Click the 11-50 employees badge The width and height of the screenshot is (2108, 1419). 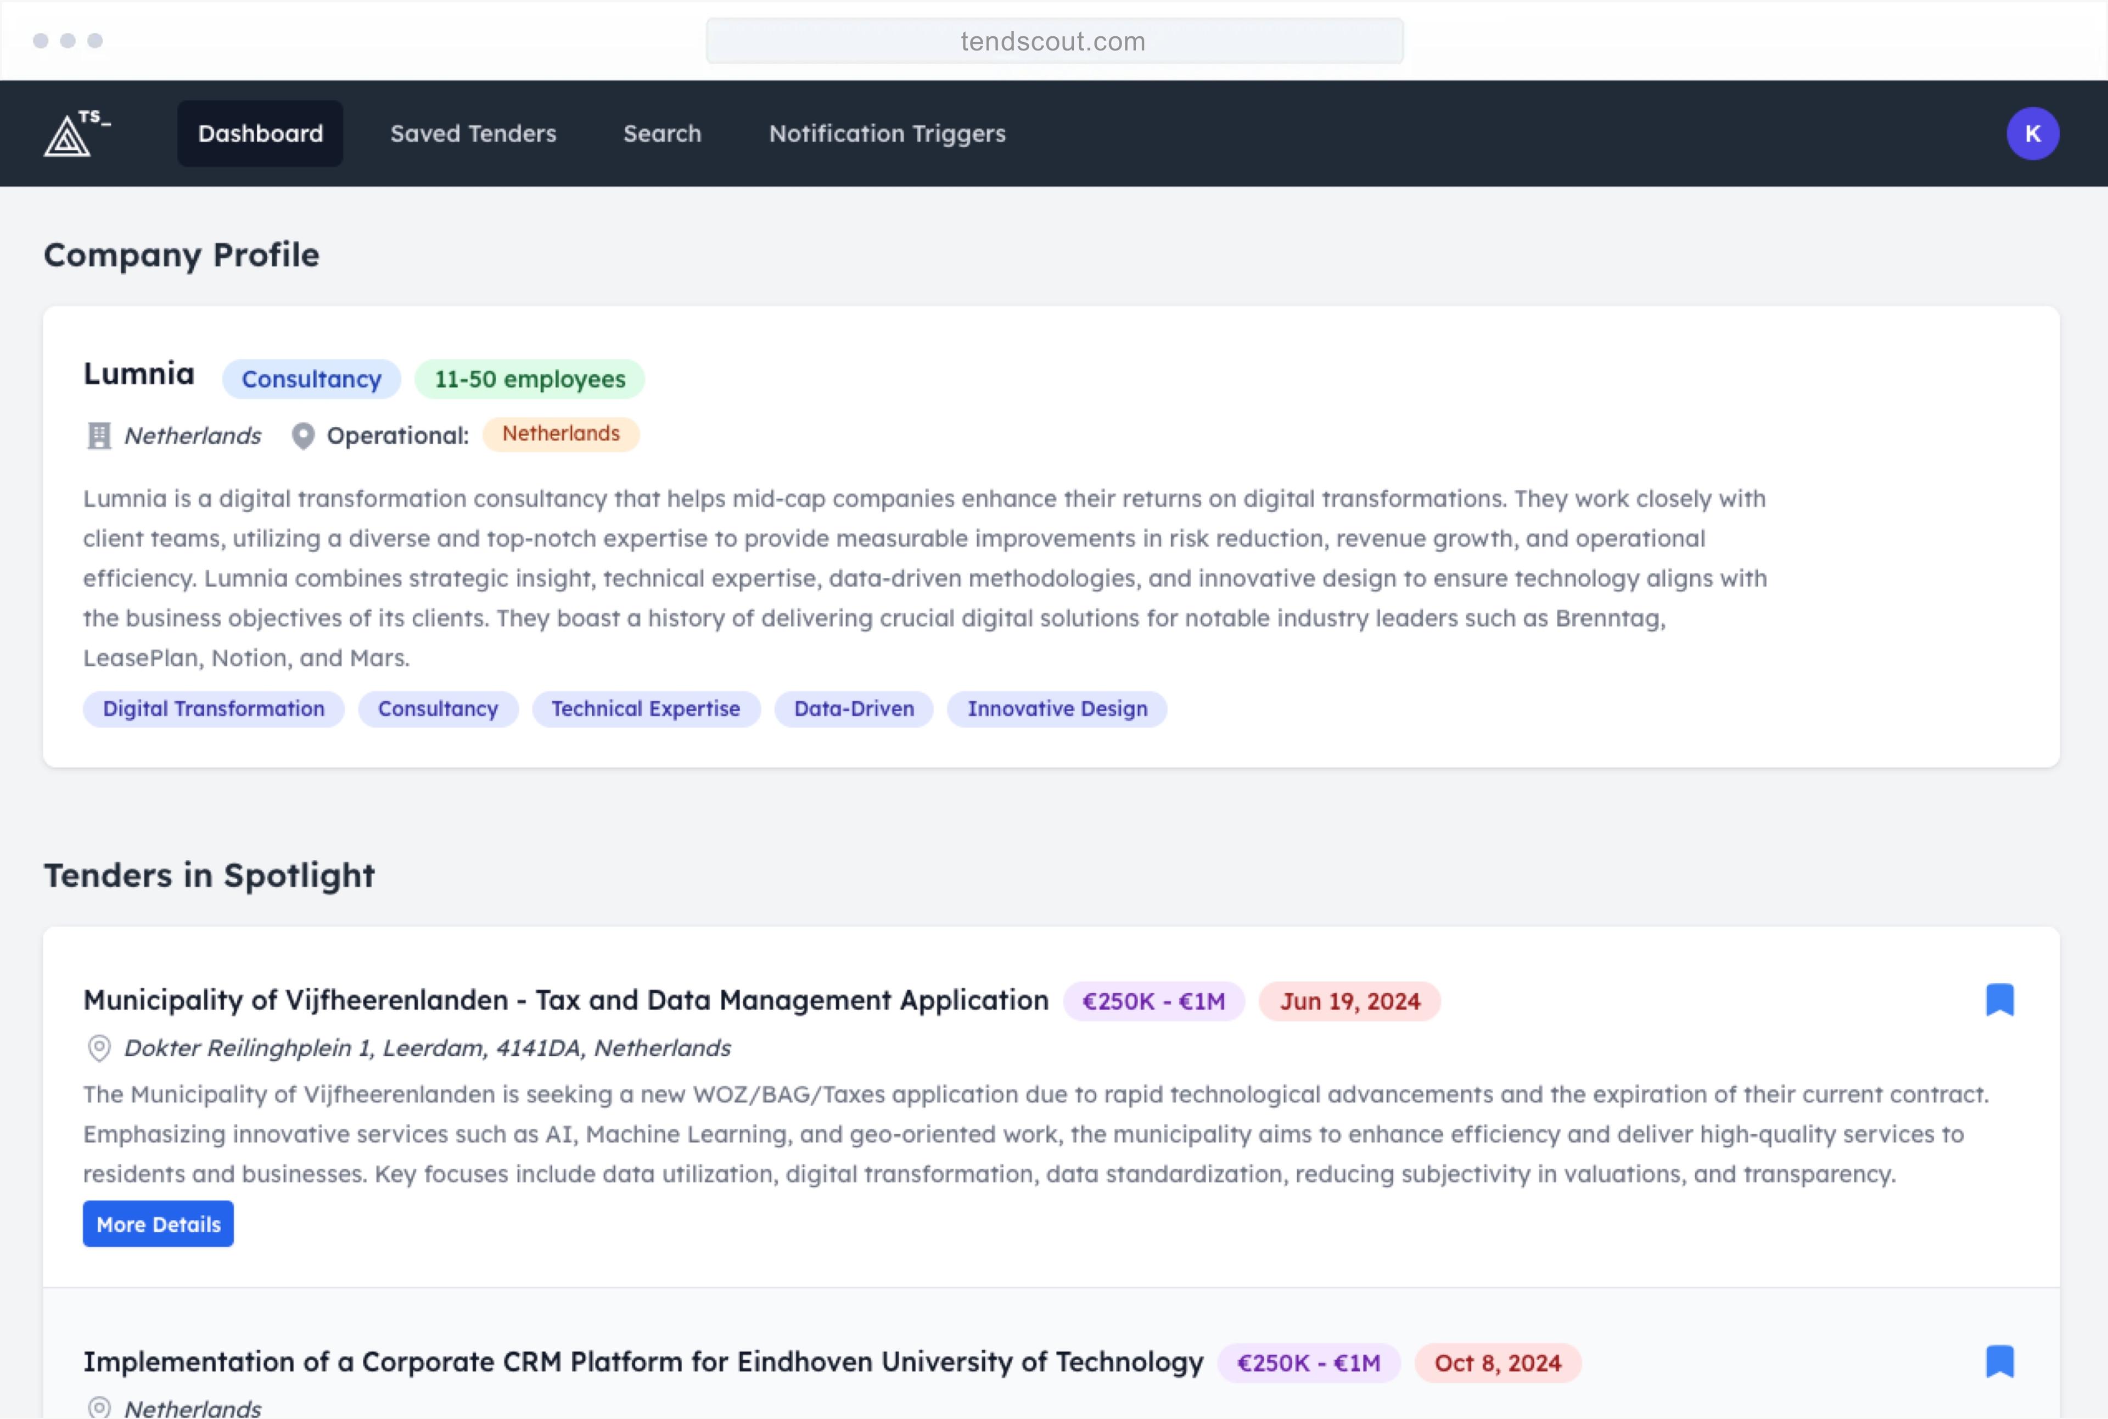[x=530, y=379]
